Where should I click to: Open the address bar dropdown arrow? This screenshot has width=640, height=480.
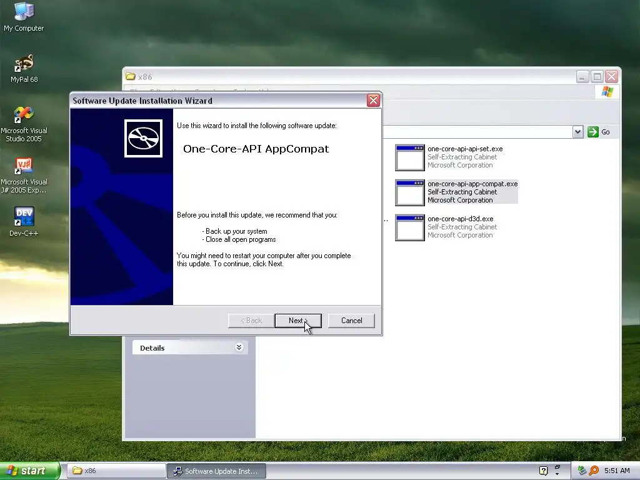(x=577, y=132)
